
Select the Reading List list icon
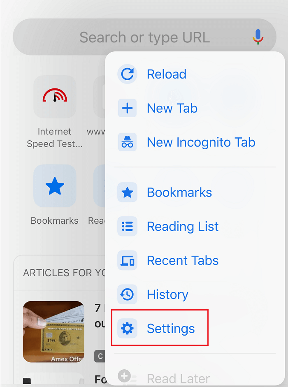point(127,226)
